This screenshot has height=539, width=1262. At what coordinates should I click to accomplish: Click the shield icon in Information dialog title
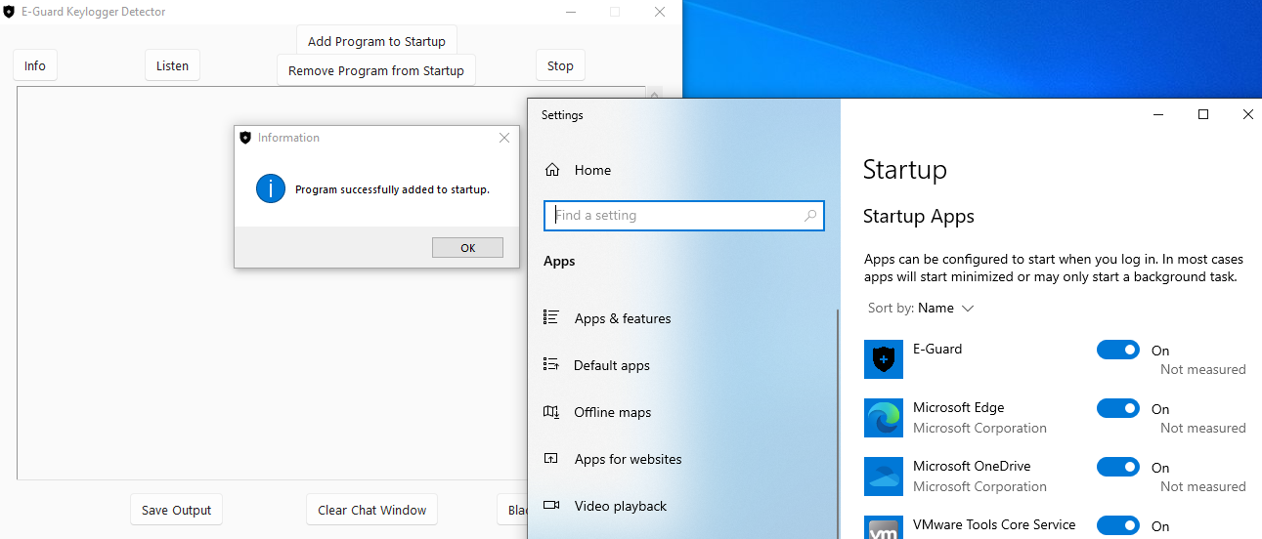pyautogui.click(x=245, y=138)
